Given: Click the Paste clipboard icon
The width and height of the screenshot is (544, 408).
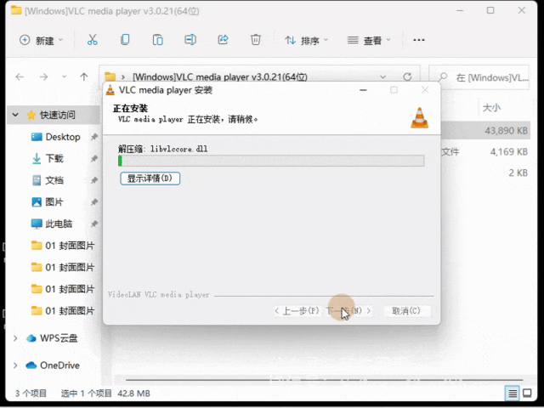Looking at the screenshot, I should click(x=158, y=40).
